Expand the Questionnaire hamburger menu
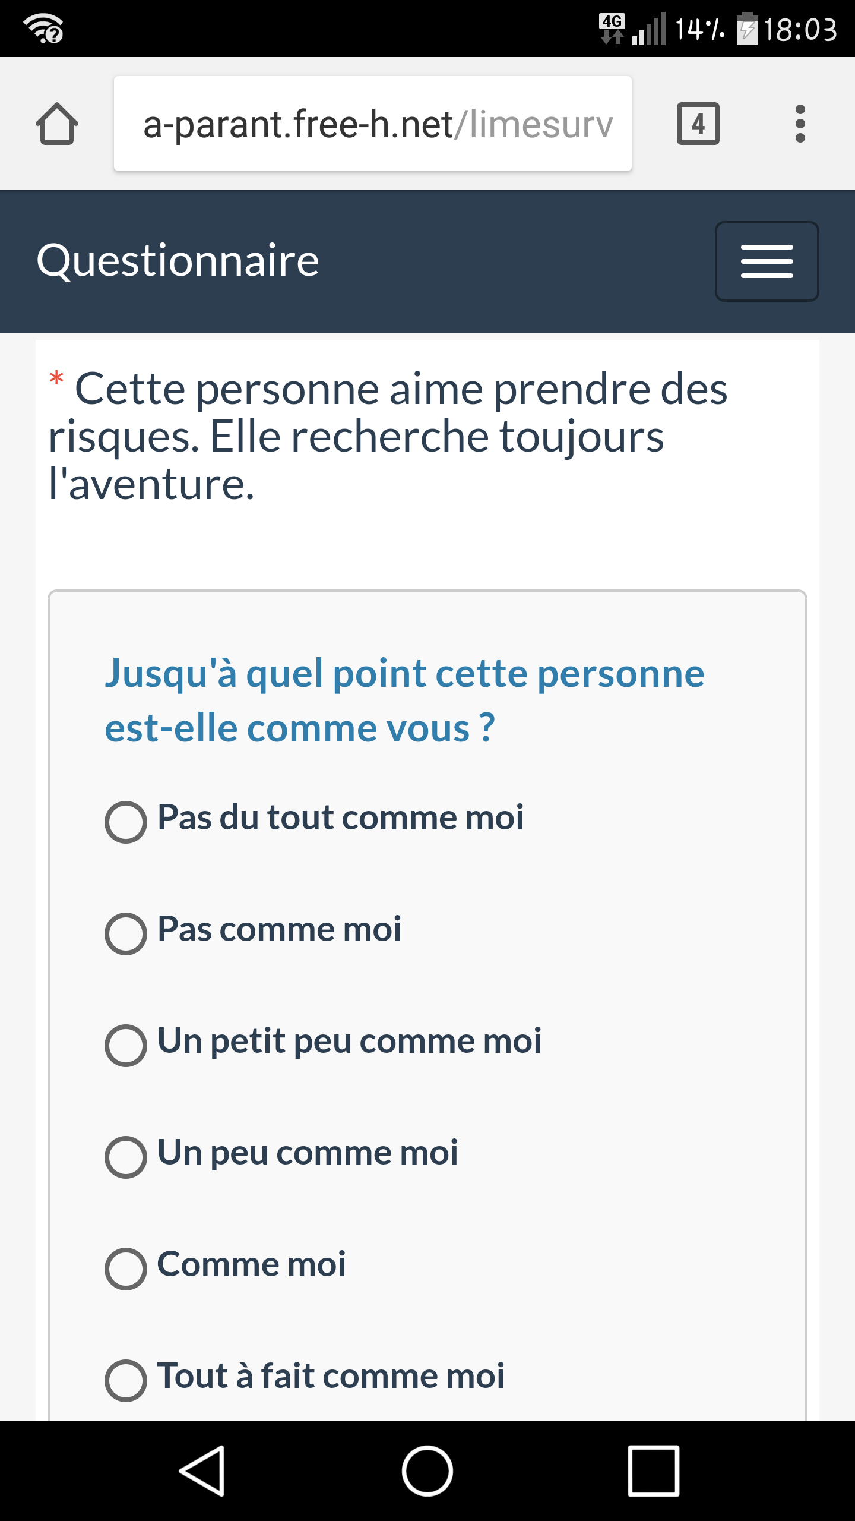This screenshot has width=855, height=1521. pos(767,261)
